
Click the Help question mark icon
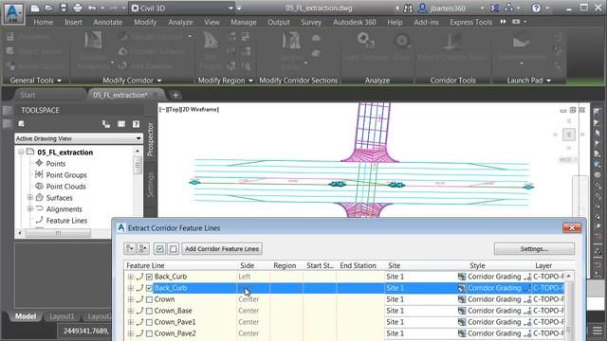coord(536,8)
